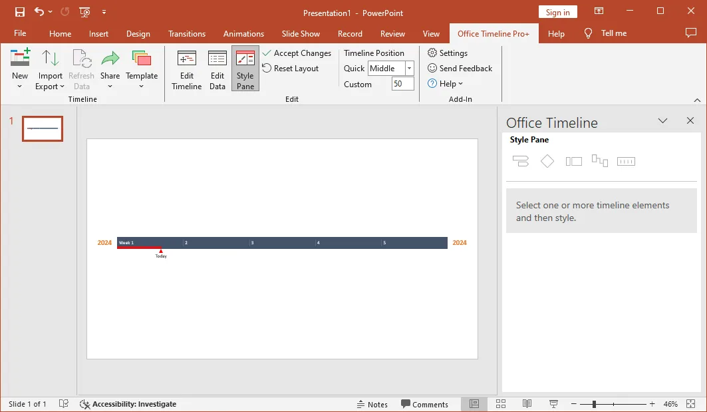Image resolution: width=707 pixels, height=412 pixels.
Task: Switch to Normal view
Action: [x=474, y=404]
